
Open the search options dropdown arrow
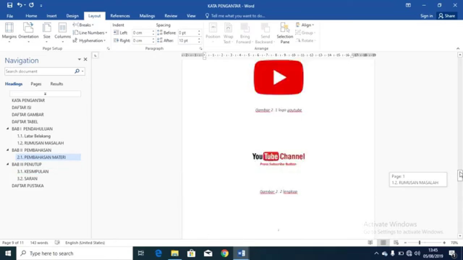click(83, 71)
